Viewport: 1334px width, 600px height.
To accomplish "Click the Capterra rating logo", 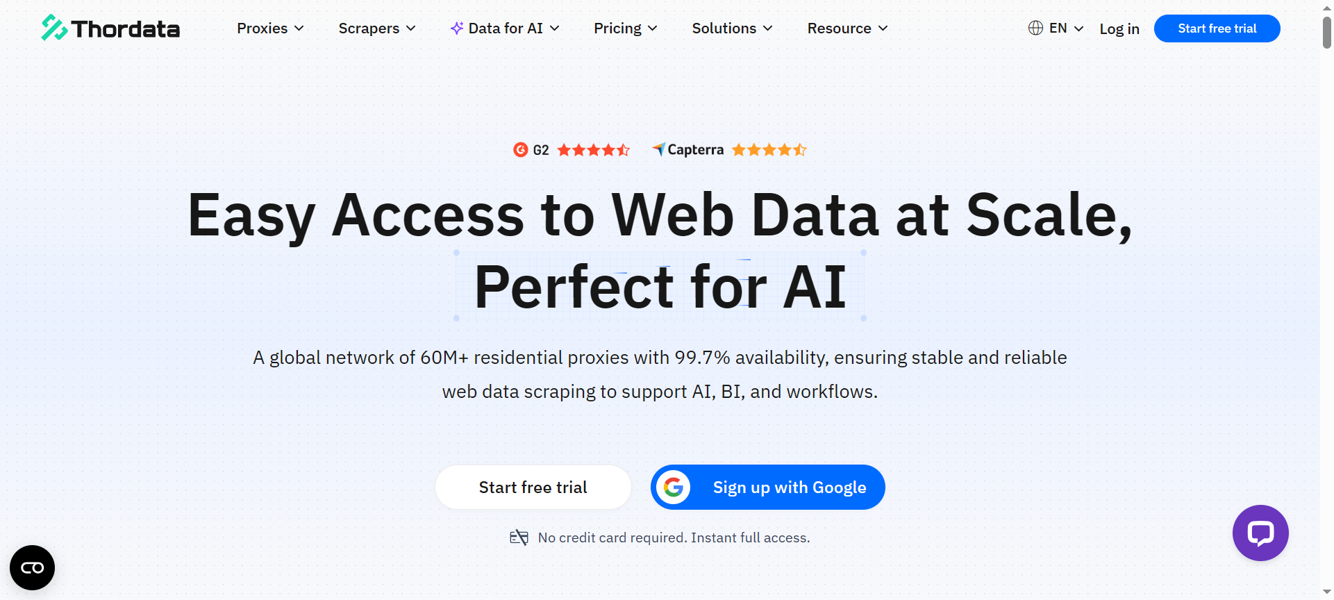I will coord(688,149).
